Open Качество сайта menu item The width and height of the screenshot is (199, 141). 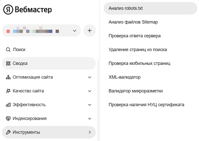(49, 91)
